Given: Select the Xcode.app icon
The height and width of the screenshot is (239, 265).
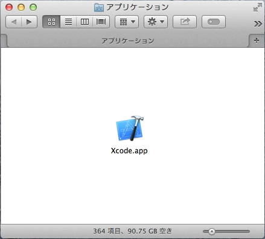Looking at the screenshot, I should pos(130,128).
